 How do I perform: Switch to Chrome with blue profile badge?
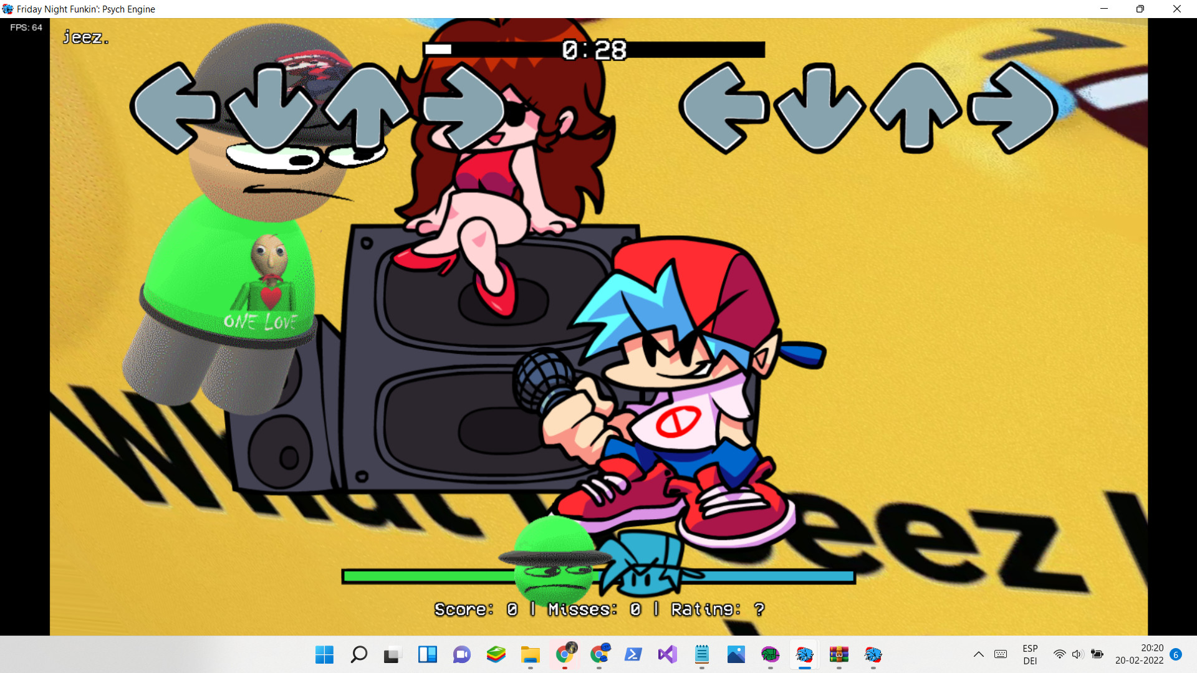[x=600, y=653]
